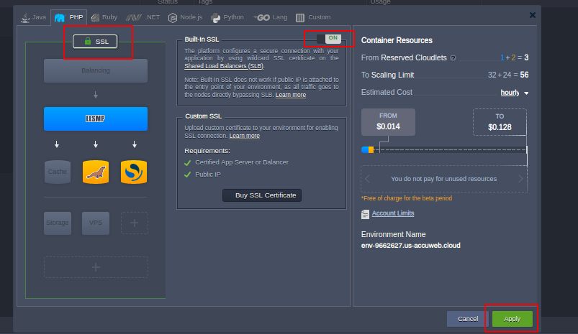This screenshot has width=578, height=334.
Task: Click the blue swirl database node icon
Action: [134, 171]
